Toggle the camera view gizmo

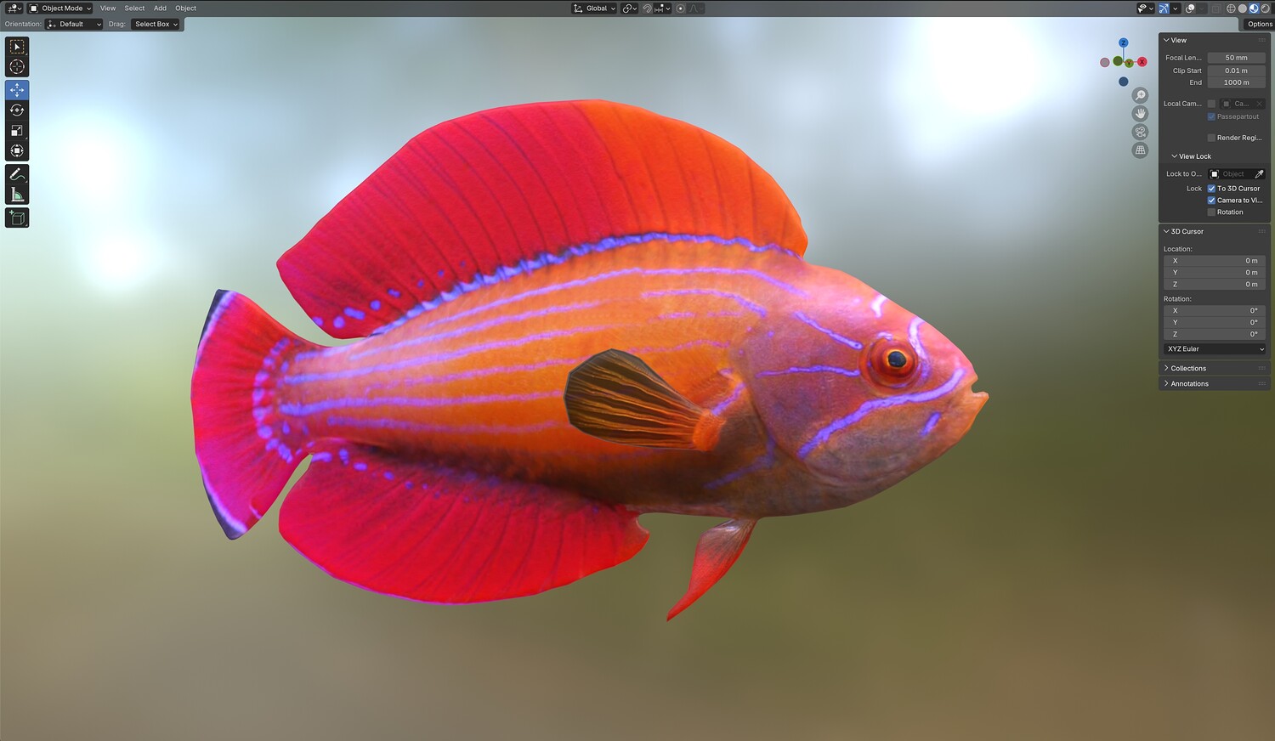[1141, 132]
